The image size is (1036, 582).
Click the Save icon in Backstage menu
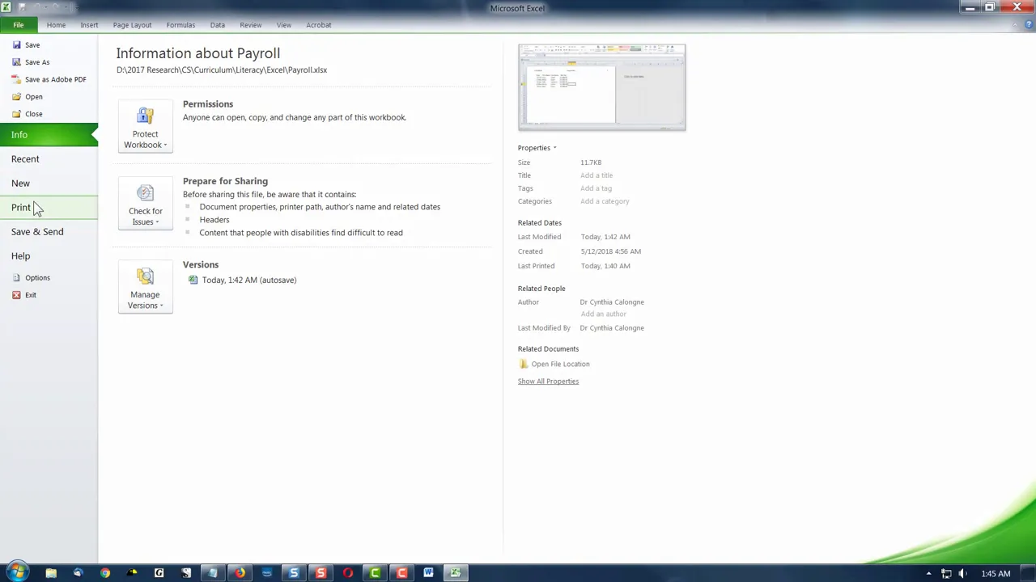16,45
